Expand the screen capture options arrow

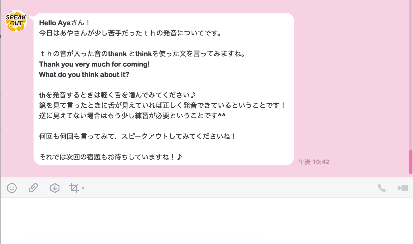[x=83, y=188]
